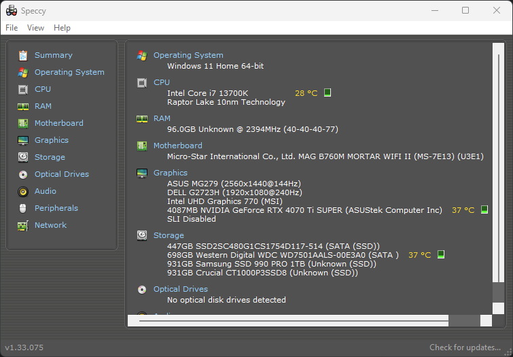Click the RAM stick icon in sidebar
Viewport: 513px width, 357px height.
pyautogui.click(x=23, y=107)
